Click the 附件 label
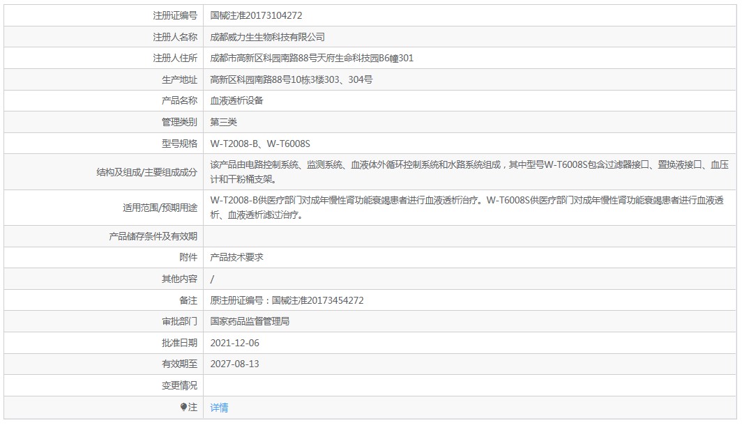This screenshot has width=742, height=425. click(188, 257)
